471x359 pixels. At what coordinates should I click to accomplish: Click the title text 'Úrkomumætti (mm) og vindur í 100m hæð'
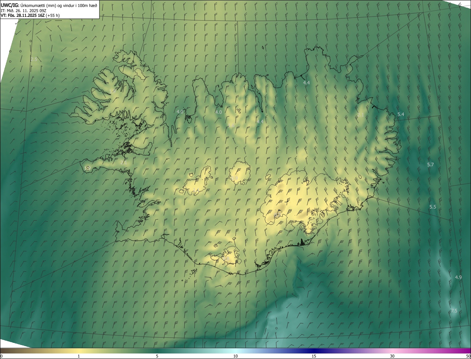point(59,5)
